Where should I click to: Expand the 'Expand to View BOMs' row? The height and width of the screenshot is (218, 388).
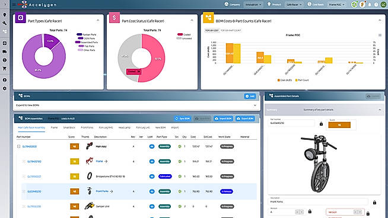point(136,105)
